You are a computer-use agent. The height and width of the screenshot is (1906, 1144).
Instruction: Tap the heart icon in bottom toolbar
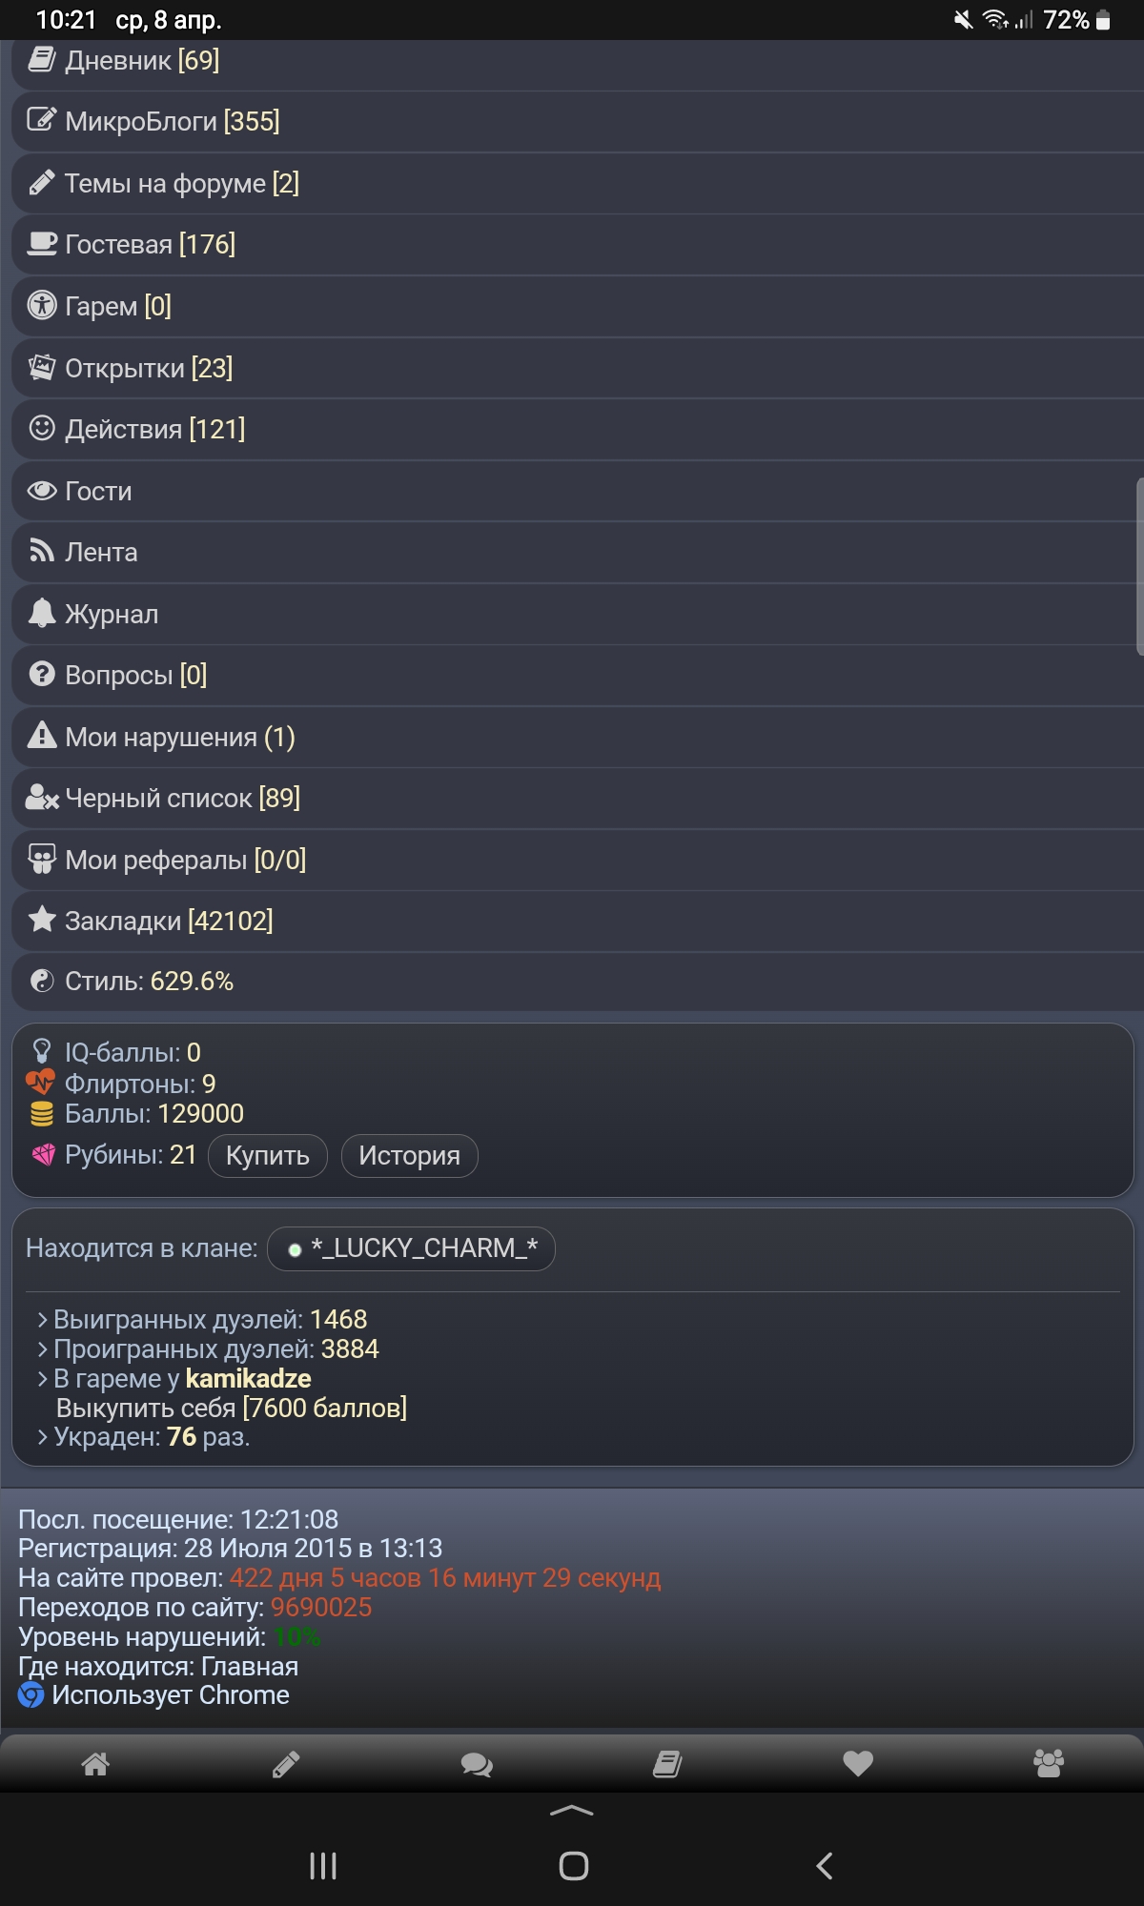click(858, 1764)
